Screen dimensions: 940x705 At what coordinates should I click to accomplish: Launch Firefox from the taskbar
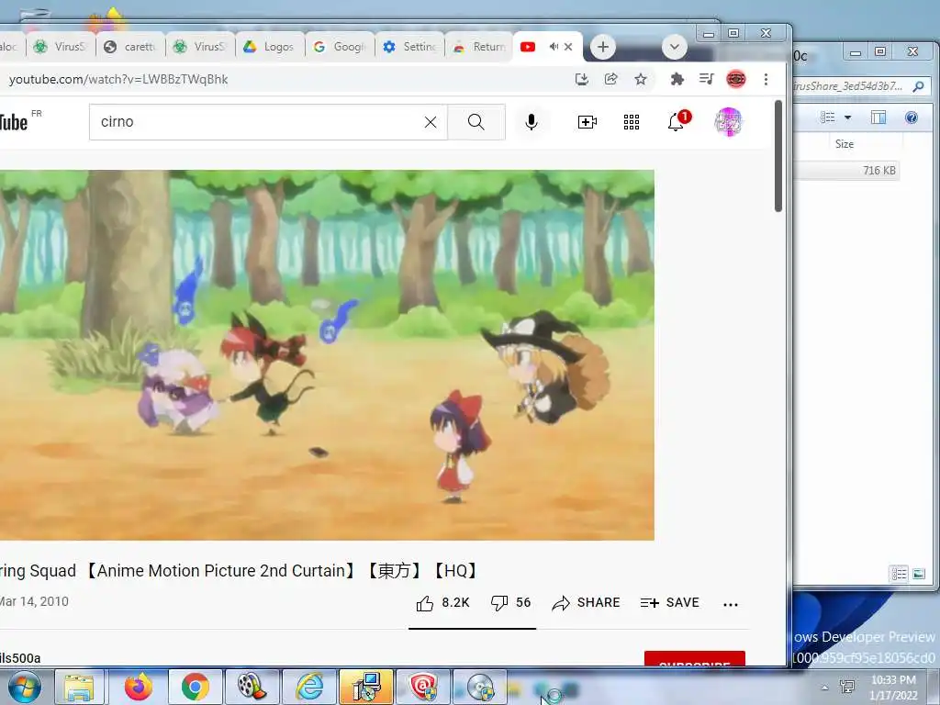pyautogui.click(x=138, y=687)
